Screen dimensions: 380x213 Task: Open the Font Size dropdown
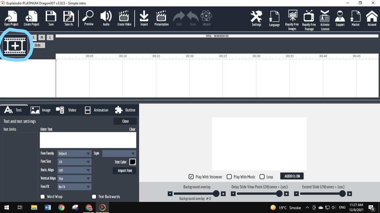pos(74,162)
